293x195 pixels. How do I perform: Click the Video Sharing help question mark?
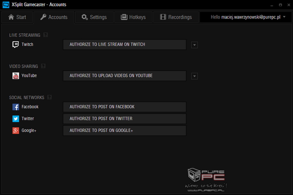(43, 66)
